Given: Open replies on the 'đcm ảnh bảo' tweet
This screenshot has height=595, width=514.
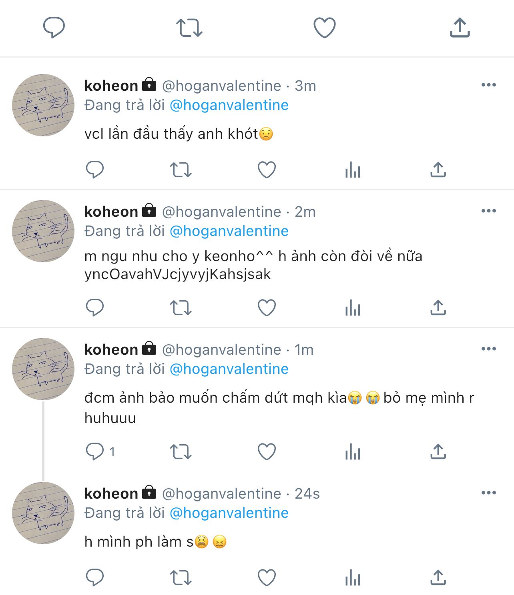Looking at the screenshot, I should (95, 452).
